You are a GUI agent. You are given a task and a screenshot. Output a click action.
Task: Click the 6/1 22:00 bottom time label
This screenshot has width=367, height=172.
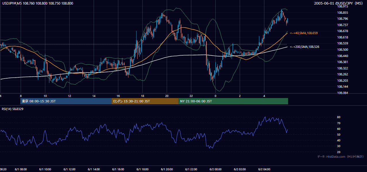pyautogui.click(x=191, y=169)
